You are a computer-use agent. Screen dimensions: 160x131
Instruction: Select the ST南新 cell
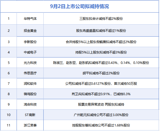click(x=30, y=115)
